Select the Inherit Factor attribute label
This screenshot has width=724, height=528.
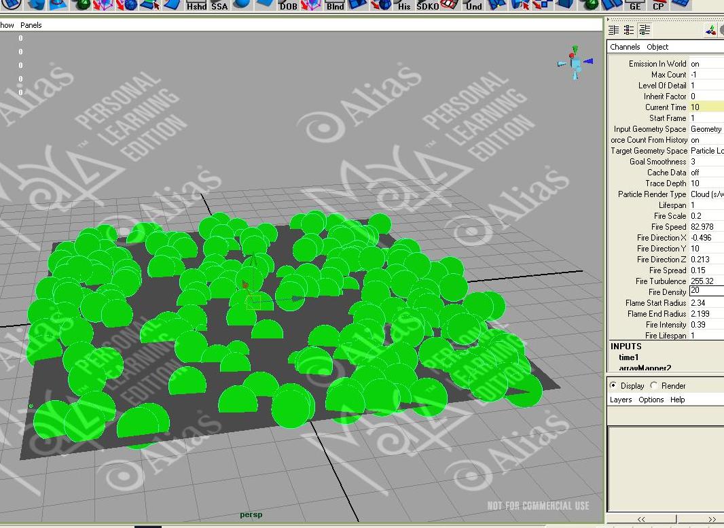(x=665, y=96)
